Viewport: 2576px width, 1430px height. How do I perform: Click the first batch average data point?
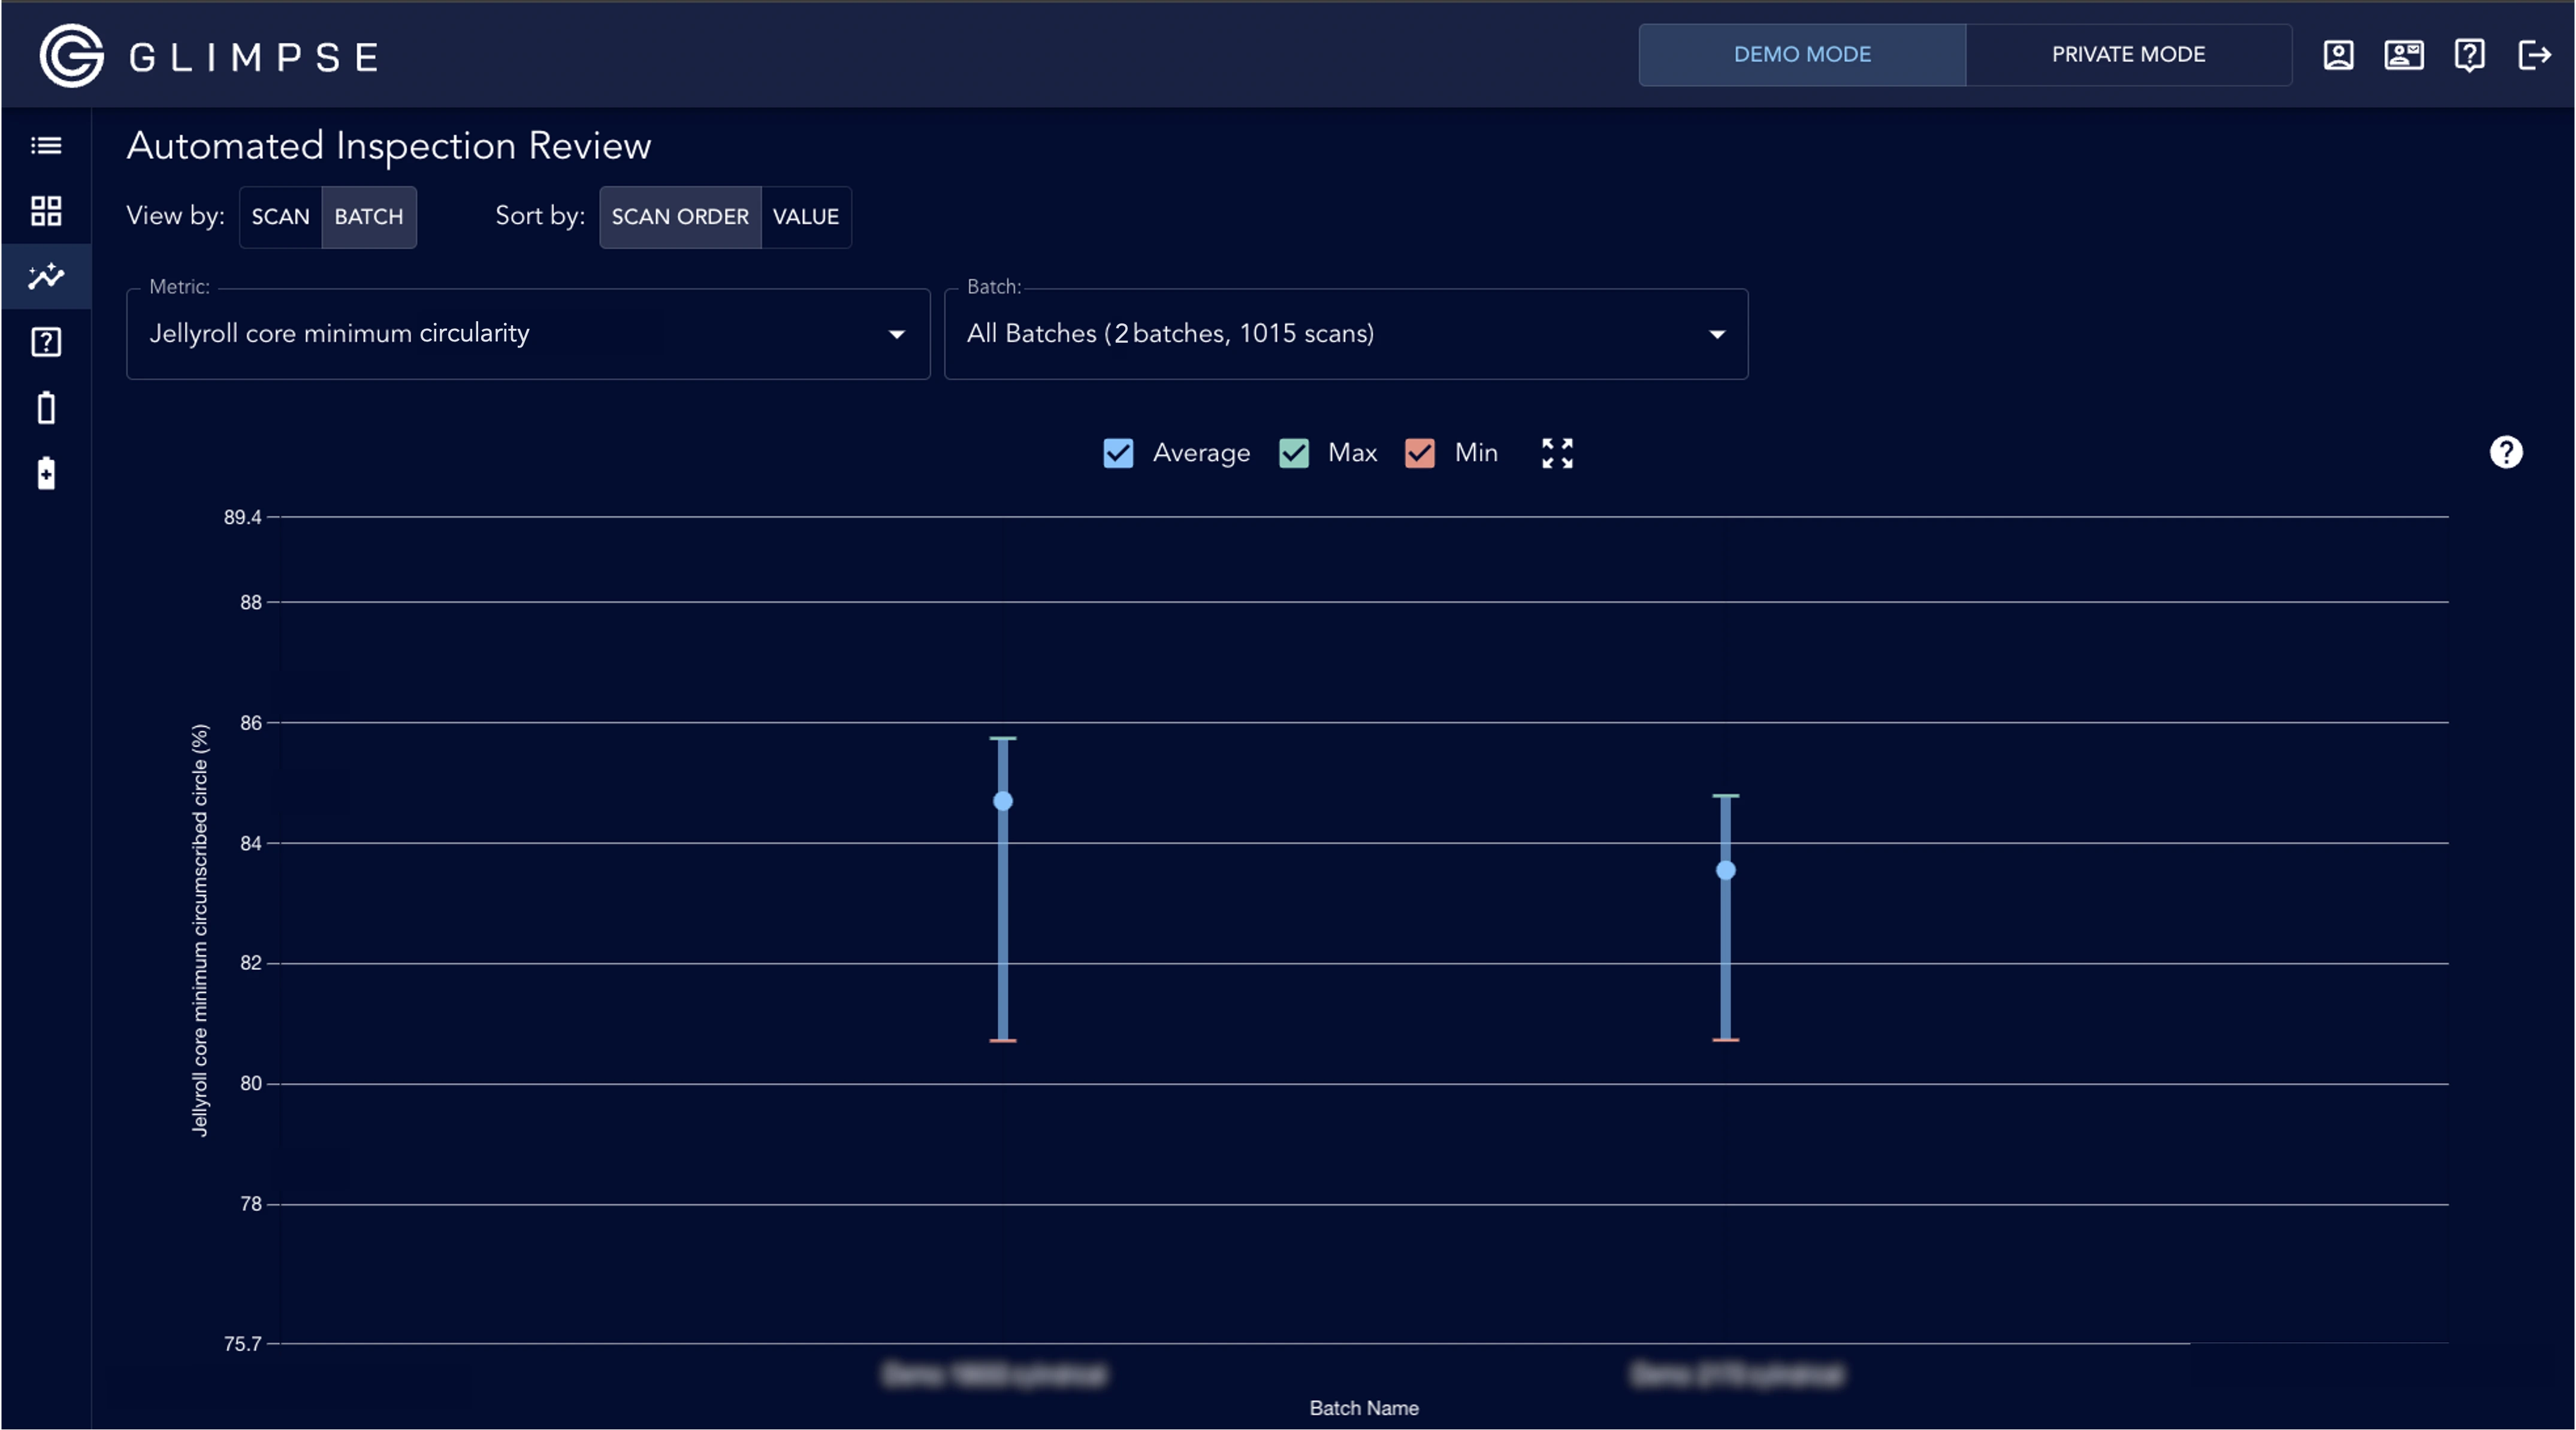[x=1003, y=801]
